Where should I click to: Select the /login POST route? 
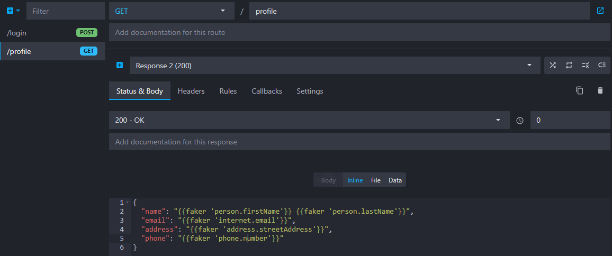(52, 33)
